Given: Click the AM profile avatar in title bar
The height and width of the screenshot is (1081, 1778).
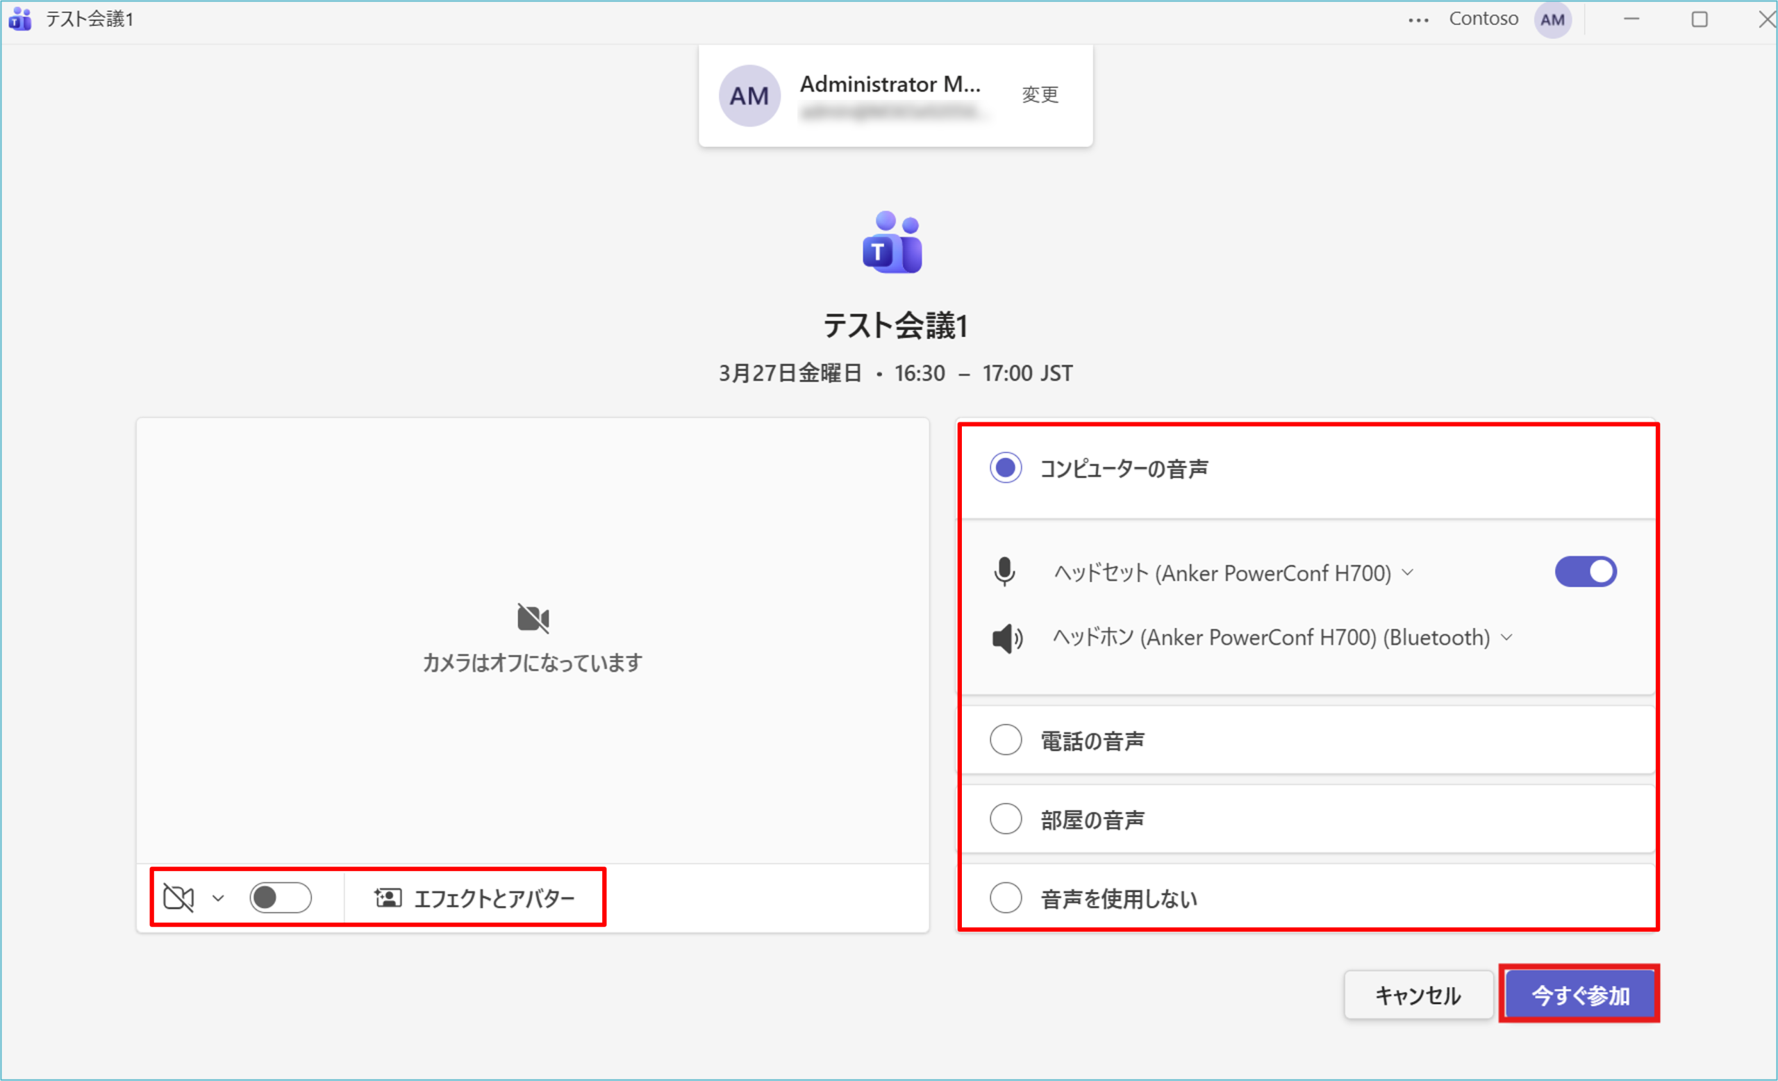Looking at the screenshot, I should point(1552,19).
